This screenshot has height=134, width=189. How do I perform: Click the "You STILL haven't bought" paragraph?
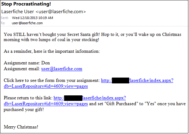(x=92, y=37)
